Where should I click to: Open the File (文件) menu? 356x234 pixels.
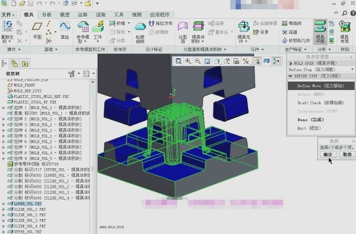(8, 15)
